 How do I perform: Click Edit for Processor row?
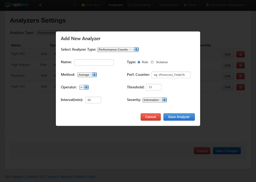pyautogui.click(x=228, y=76)
